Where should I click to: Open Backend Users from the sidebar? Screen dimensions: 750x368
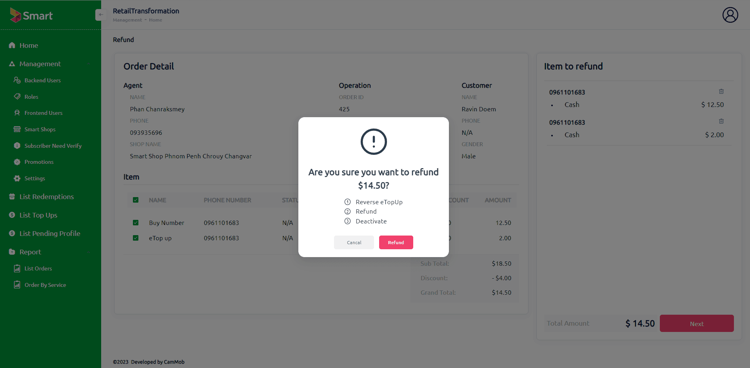point(42,80)
